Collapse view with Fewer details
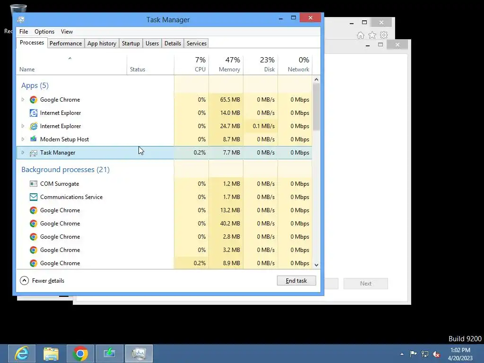This screenshot has height=363, width=484. pos(42,281)
